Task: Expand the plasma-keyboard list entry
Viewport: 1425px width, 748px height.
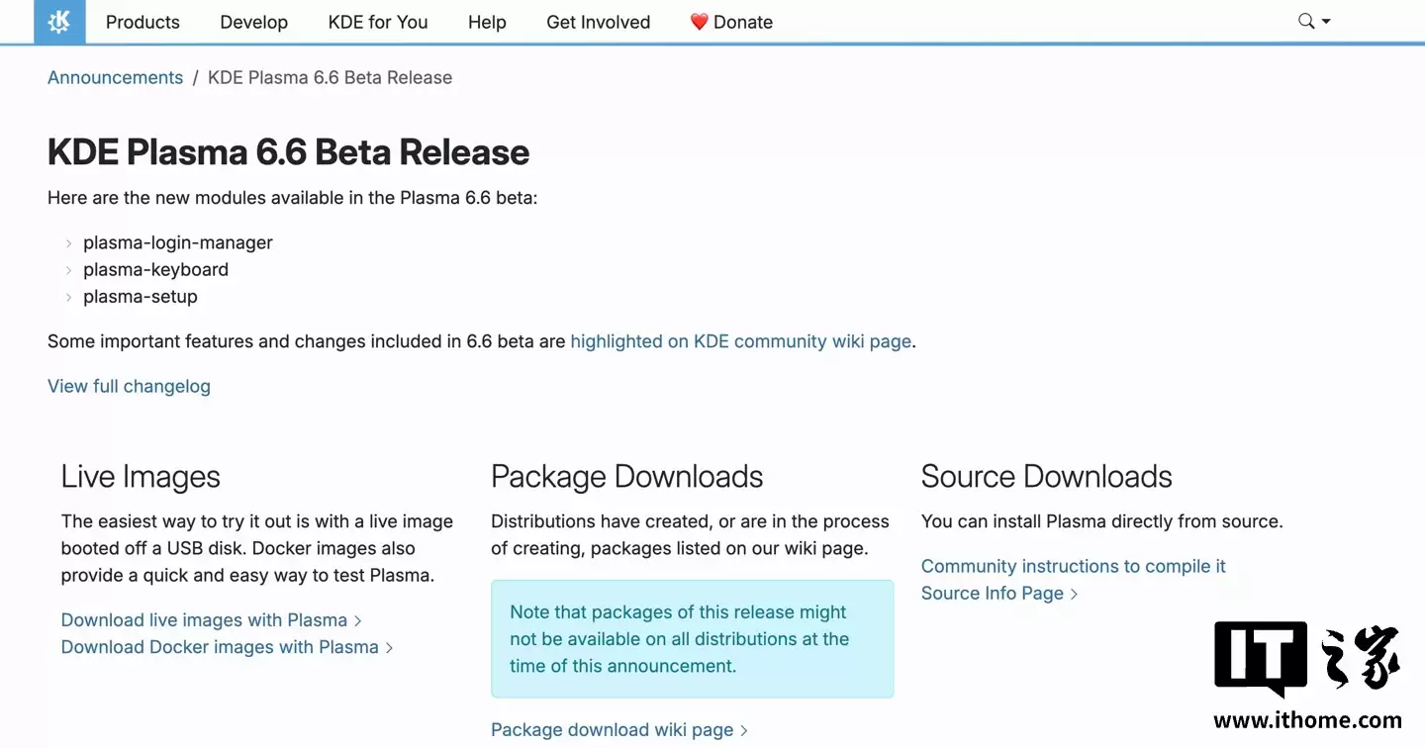Action: (68, 269)
